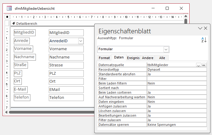Select the Nachname label control
Viewport: 212px width, 135px height.
click(25, 57)
